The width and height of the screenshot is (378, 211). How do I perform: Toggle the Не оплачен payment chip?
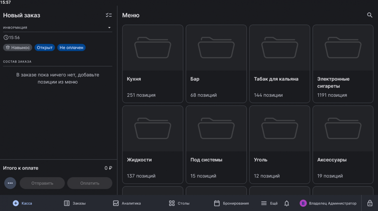(71, 47)
